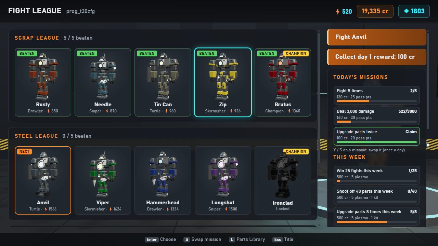The image size is (438, 246).
Task: Open the Fight 5 times mission
Action: click(376, 95)
